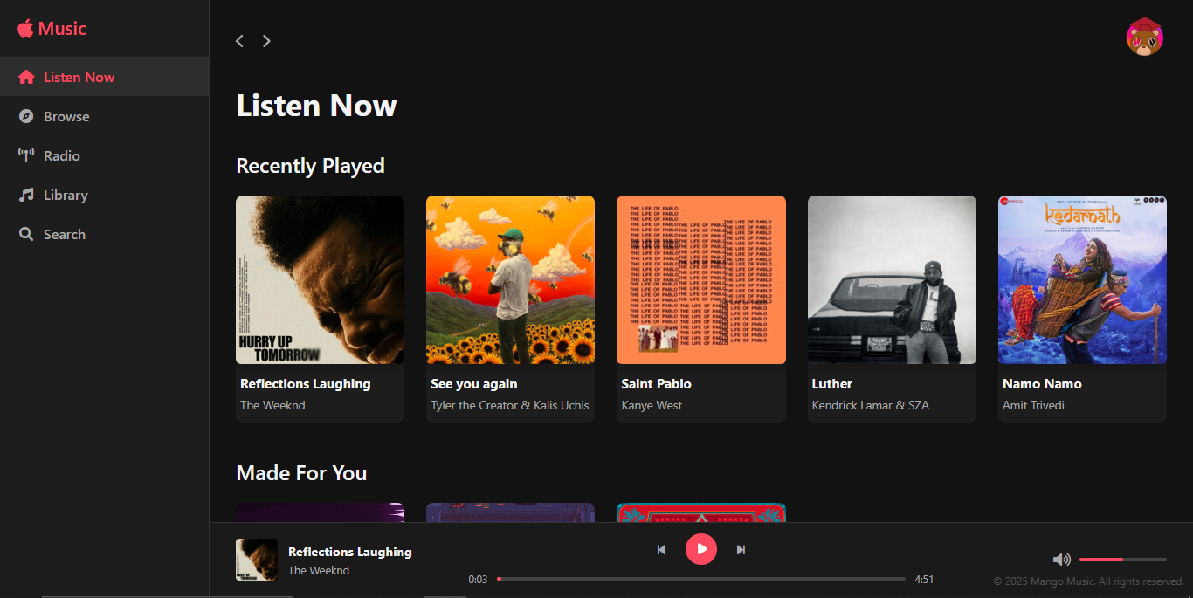Click the Recently Played section heading
Image resolution: width=1193 pixels, height=598 pixels.
tap(310, 165)
